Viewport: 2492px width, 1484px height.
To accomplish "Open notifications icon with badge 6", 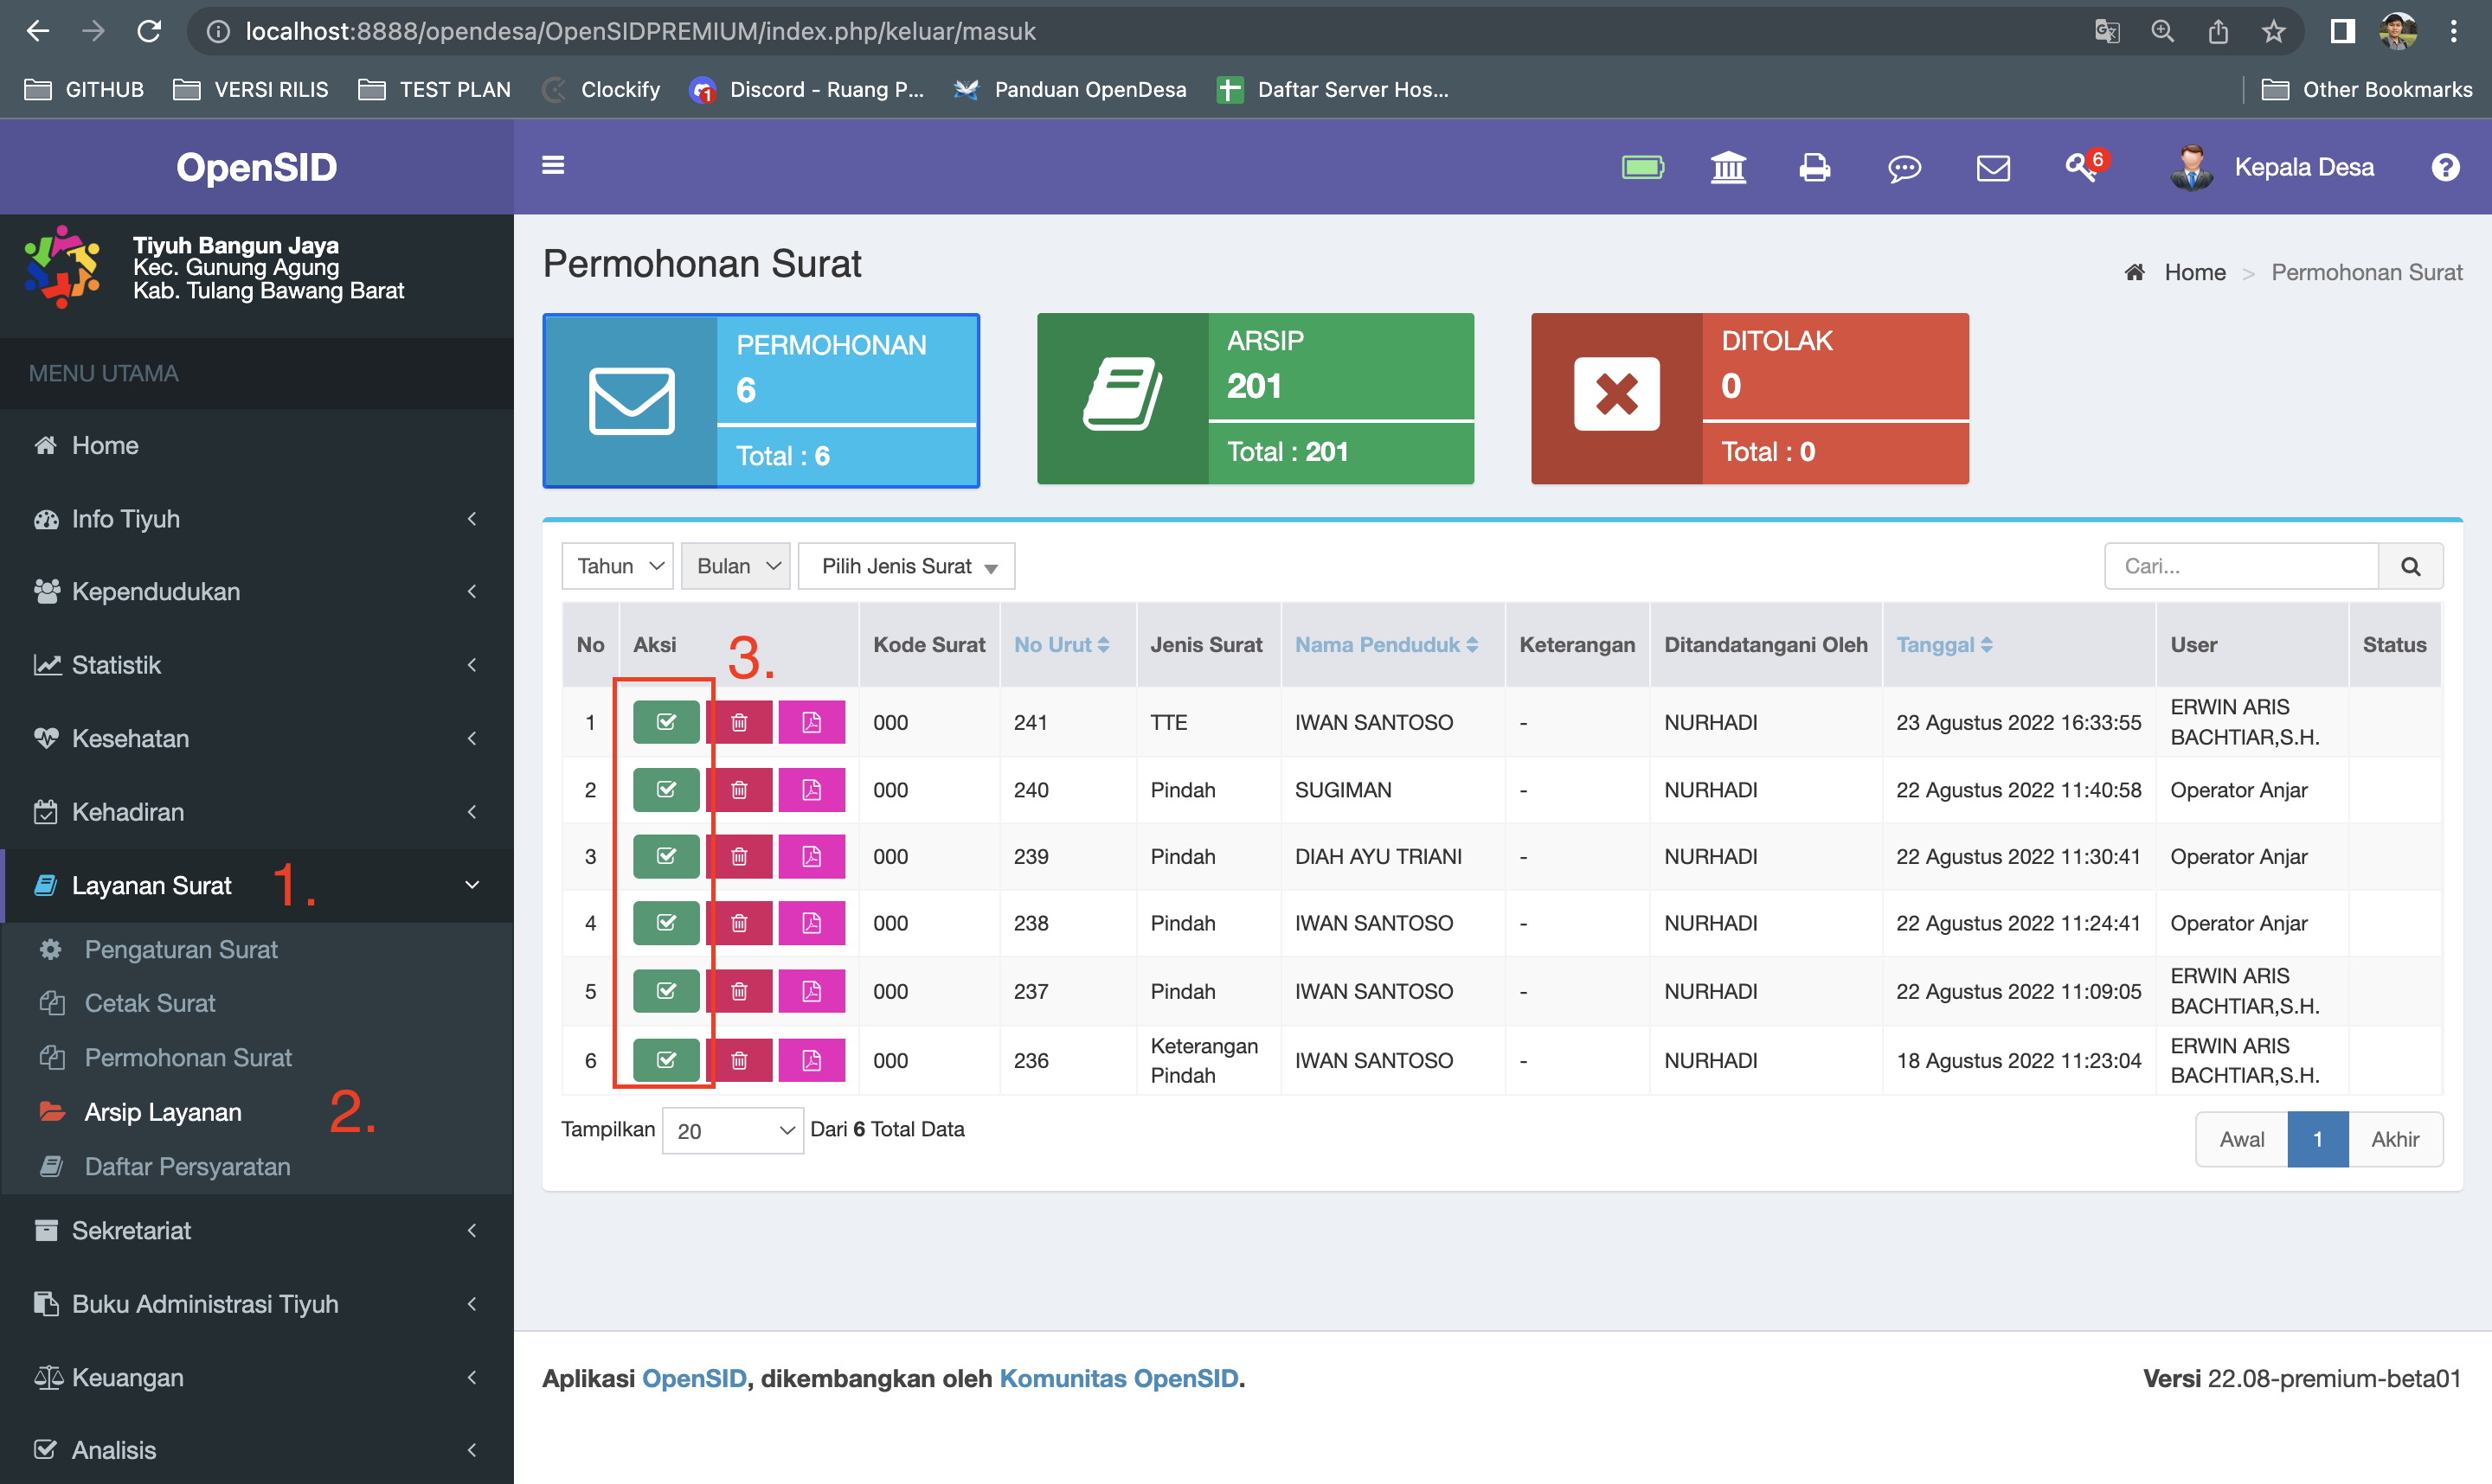I will coord(2086,165).
